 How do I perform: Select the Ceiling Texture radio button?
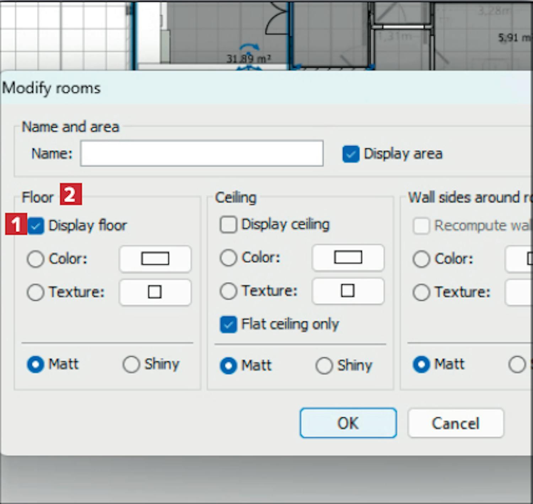click(x=228, y=291)
